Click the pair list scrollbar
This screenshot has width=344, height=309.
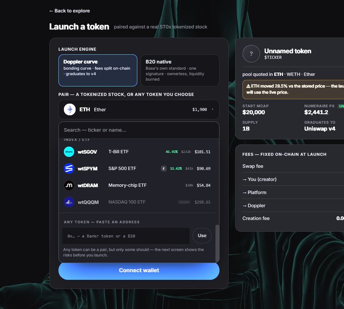coord(217,243)
